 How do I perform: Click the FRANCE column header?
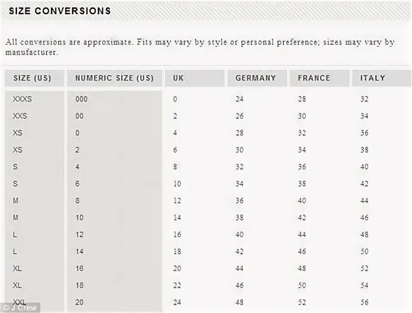click(x=319, y=78)
